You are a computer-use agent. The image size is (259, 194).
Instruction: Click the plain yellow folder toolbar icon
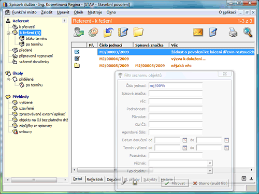138,32
